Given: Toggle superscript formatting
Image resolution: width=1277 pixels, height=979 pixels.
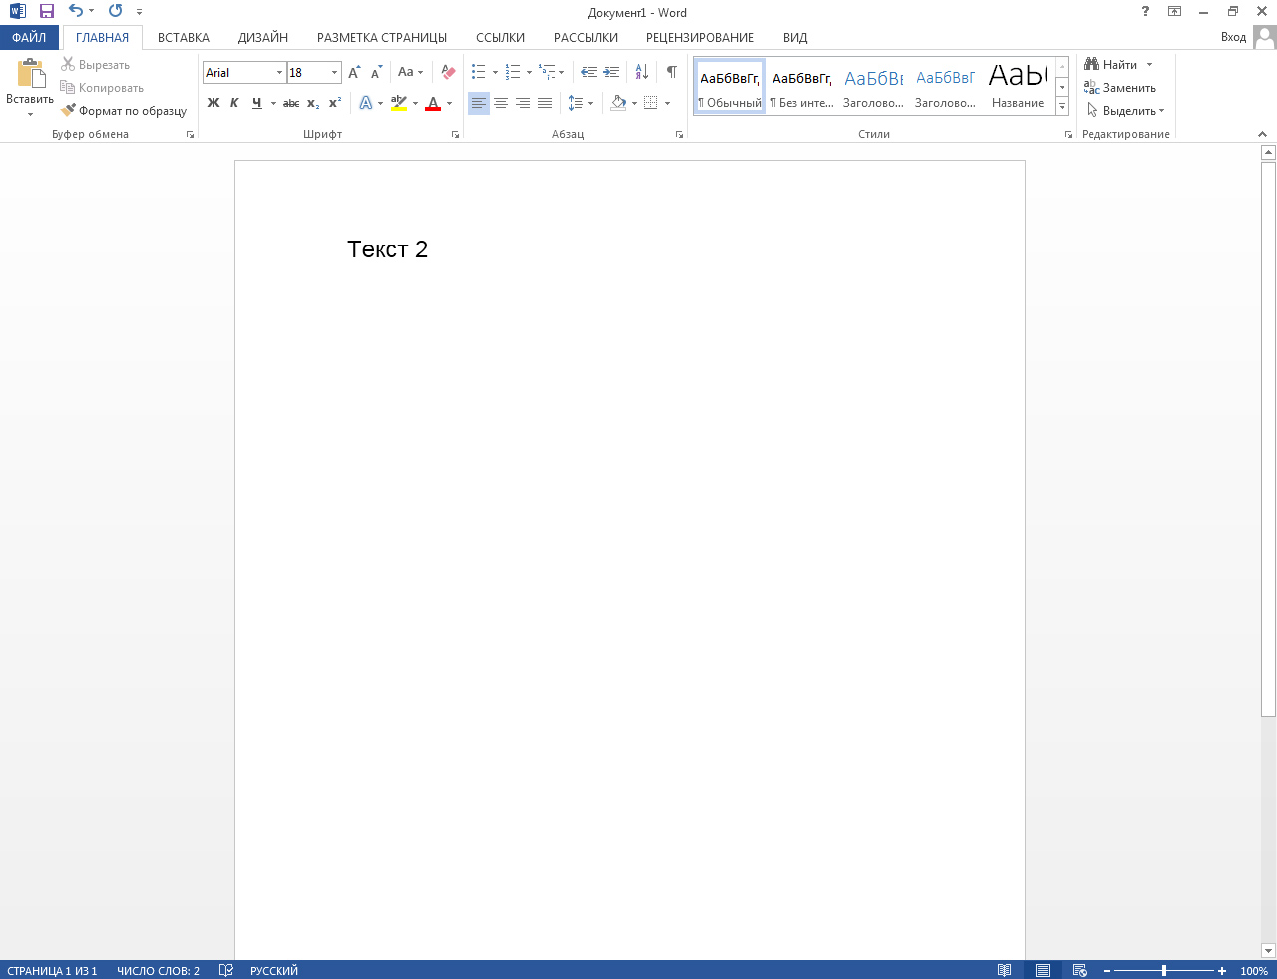Looking at the screenshot, I should 335,103.
